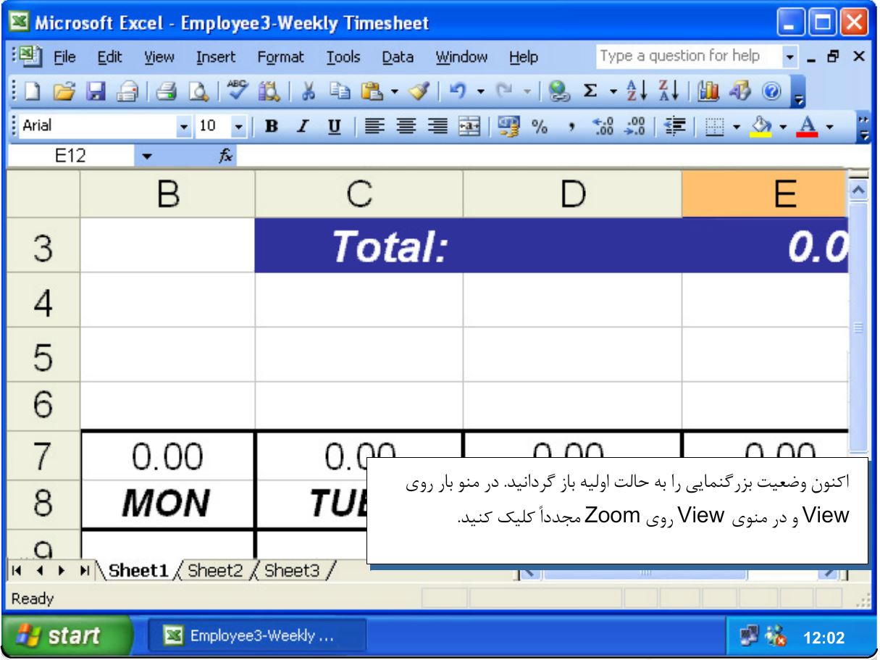
Task: Open the Window menu
Action: tap(461, 57)
